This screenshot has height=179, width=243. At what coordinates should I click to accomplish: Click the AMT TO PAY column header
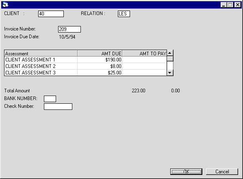(144, 54)
